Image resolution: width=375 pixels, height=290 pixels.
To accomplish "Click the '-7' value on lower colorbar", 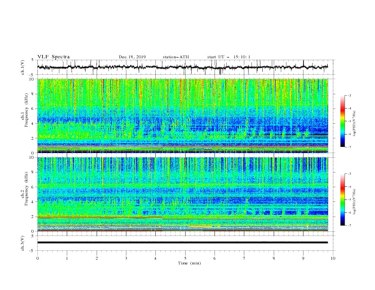I will (349, 225).
